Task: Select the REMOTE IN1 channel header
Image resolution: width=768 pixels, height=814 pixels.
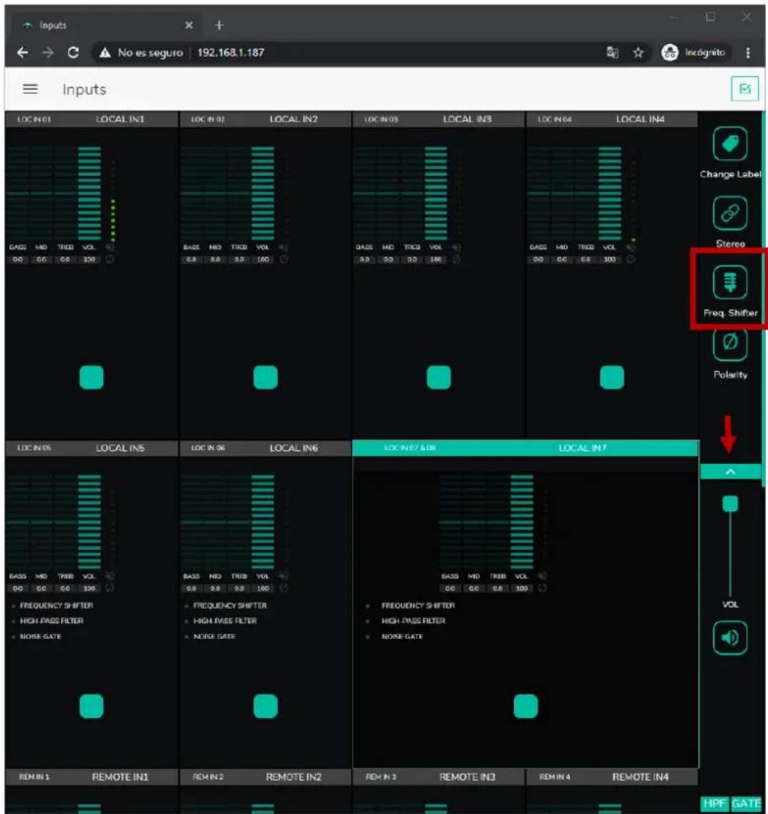Action: [91, 777]
